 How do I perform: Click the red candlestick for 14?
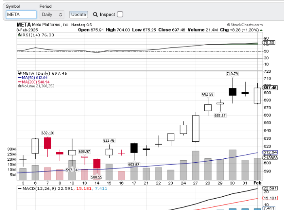[x=97, y=164]
